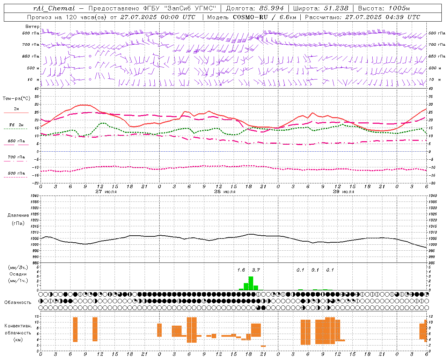Click the 3.7 precipitation amount
This screenshot has height=357, width=447.
click(x=256, y=270)
